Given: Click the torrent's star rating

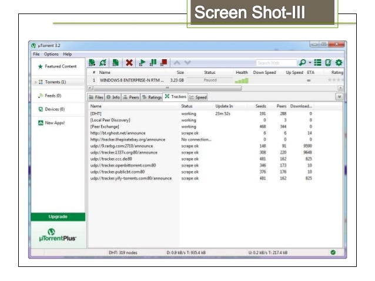Looking at the screenshot, I should pyautogui.click(x=336, y=80).
